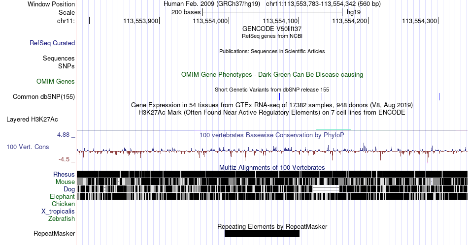Select the Dog alignment label
Screen dimensions: 468x245
coord(69,189)
